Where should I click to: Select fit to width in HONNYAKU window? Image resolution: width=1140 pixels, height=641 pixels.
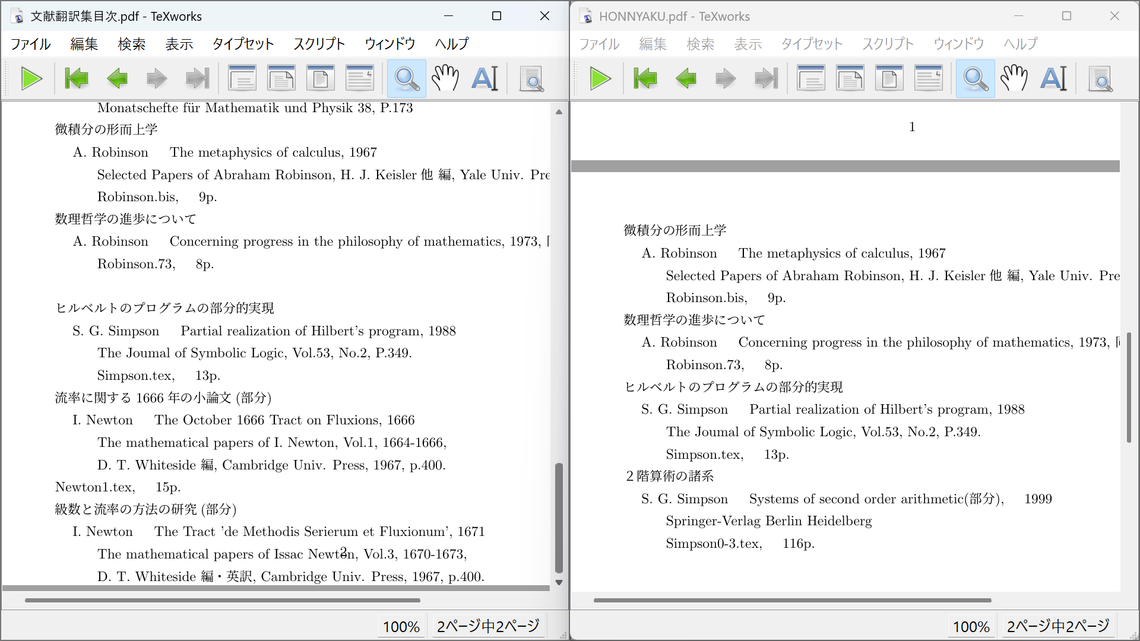[x=850, y=79]
